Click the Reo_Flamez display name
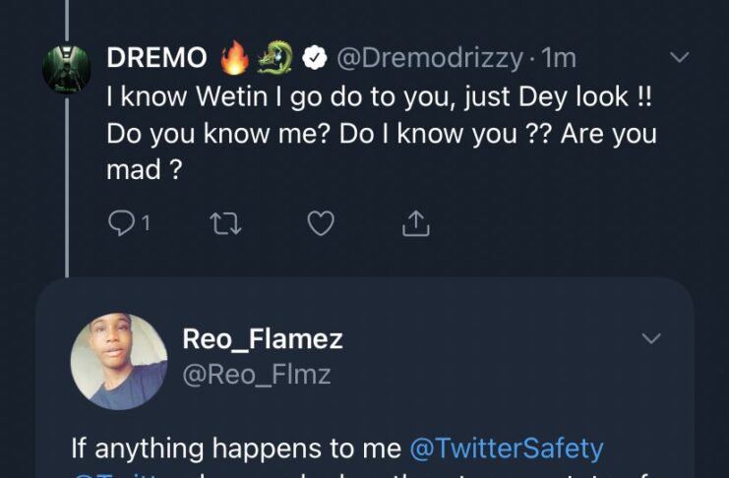This screenshot has width=729, height=478. click(x=263, y=339)
